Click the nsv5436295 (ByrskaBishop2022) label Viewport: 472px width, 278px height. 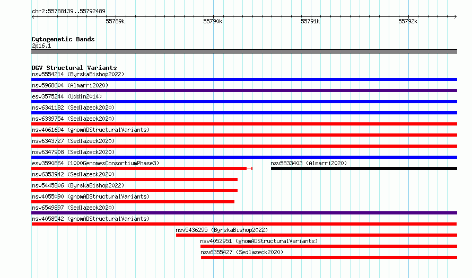tap(222, 230)
